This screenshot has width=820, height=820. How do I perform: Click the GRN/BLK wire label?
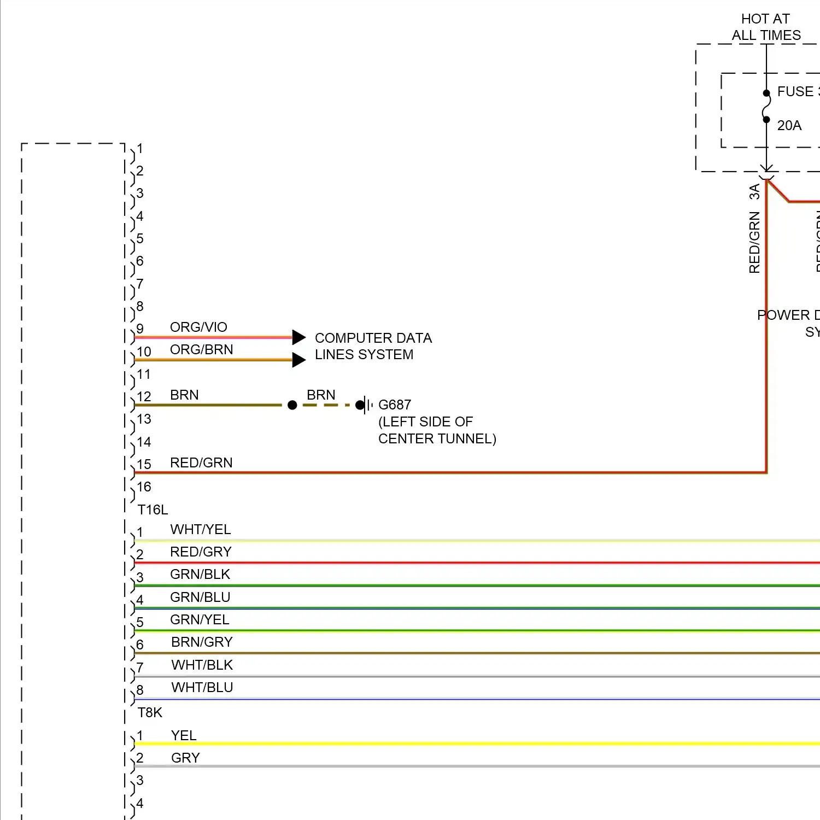coord(200,574)
